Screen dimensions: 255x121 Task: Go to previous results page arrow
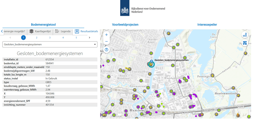click(10, 38)
